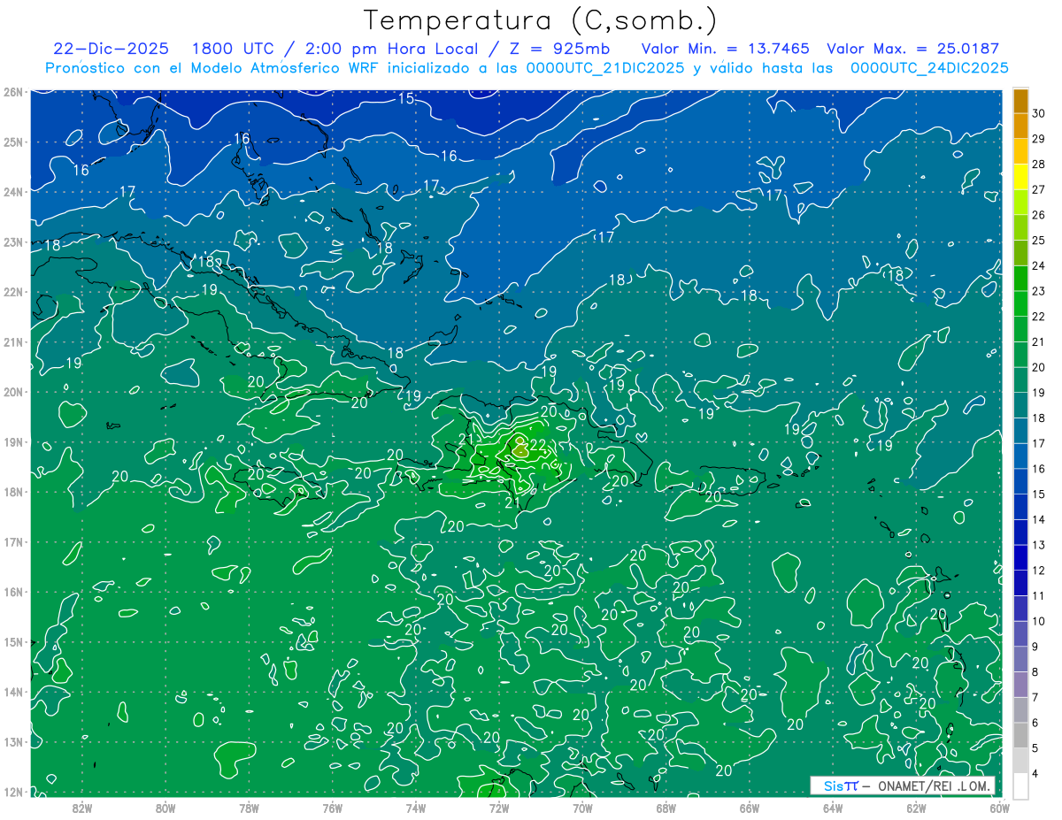Click the "60W" longitude label
Image resolution: width=1062 pixels, height=820 pixels.
999,808
